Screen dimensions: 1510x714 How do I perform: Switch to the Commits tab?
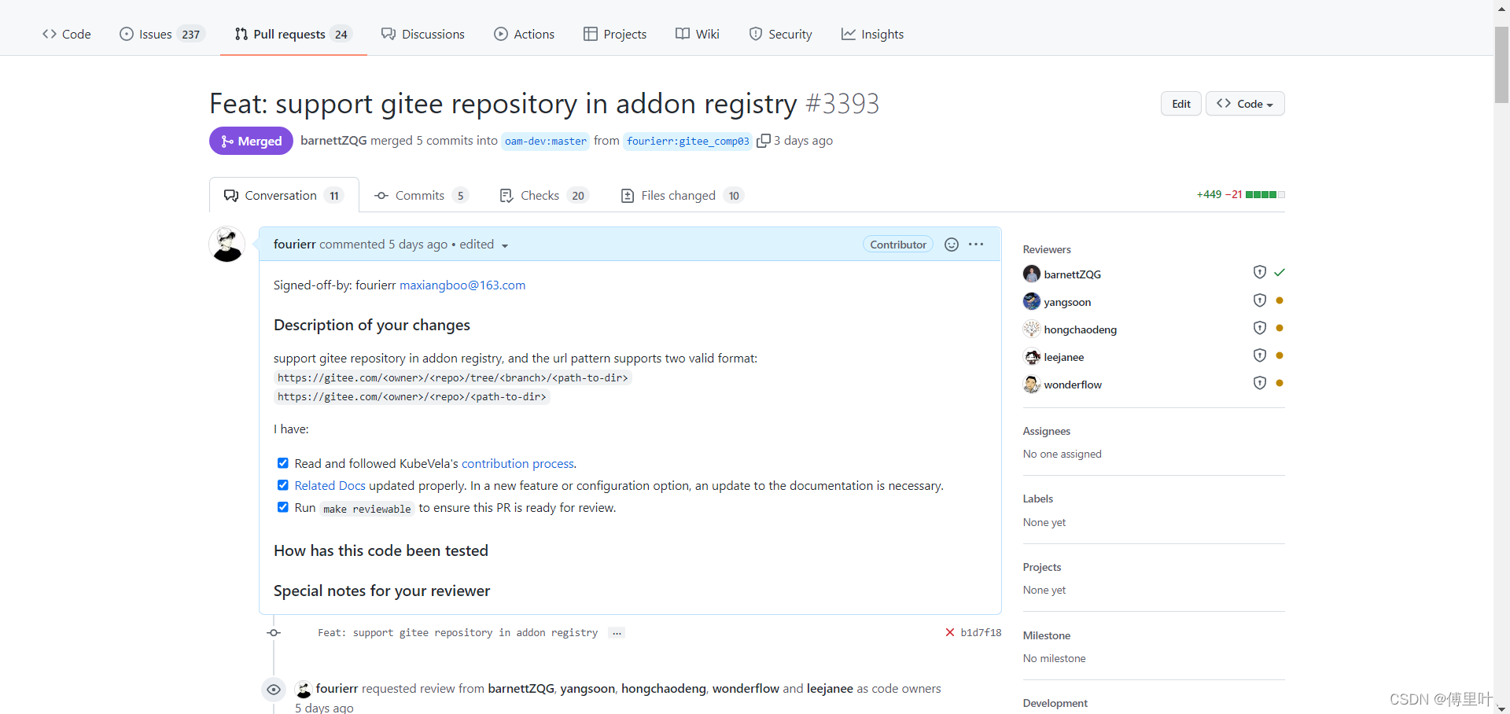[x=422, y=195]
